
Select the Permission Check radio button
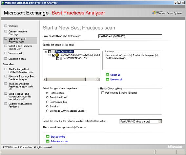click(x=47, y=97)
